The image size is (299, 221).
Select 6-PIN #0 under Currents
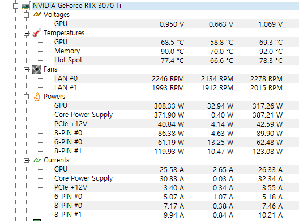pos(69,197)
